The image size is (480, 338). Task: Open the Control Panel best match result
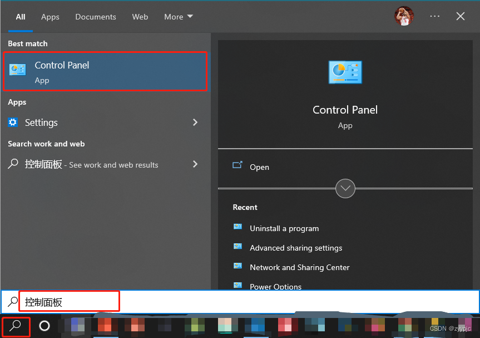pos(105,72)
